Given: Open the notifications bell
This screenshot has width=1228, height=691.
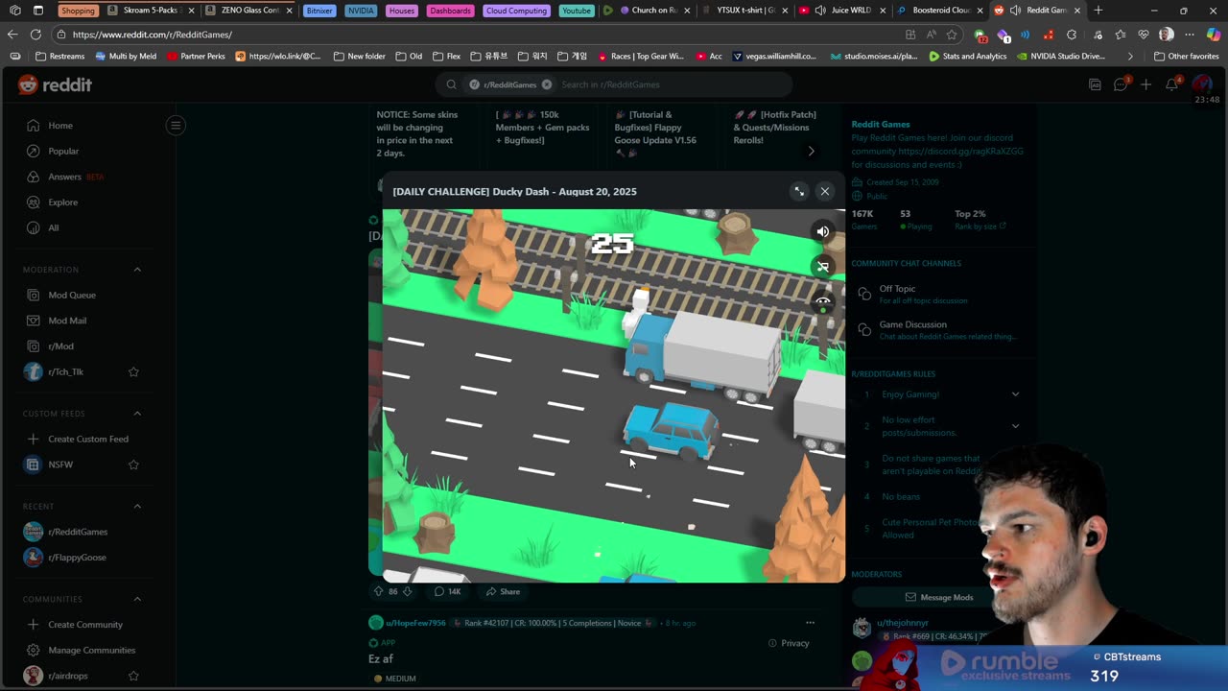Looking at the screenshot, I should pos(1171,84).
